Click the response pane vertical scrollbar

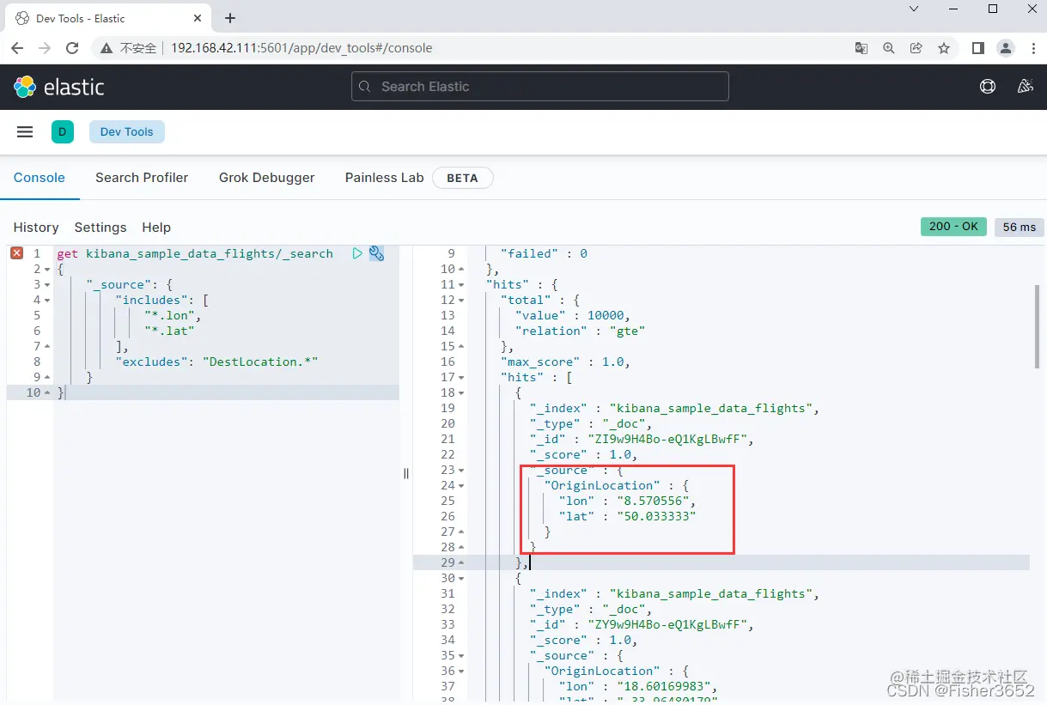[1037, 326]
